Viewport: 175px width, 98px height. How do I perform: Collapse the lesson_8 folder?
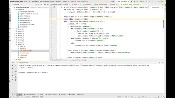[14, 44]
